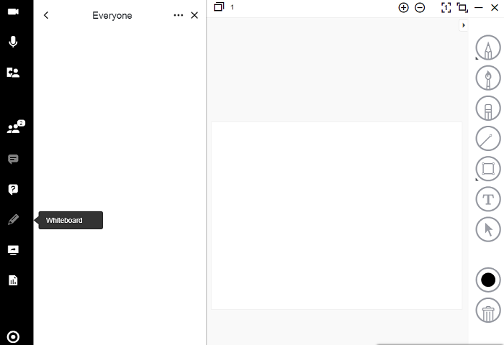
Task: Choose the Eraser tool
Action: coord(488,109)
